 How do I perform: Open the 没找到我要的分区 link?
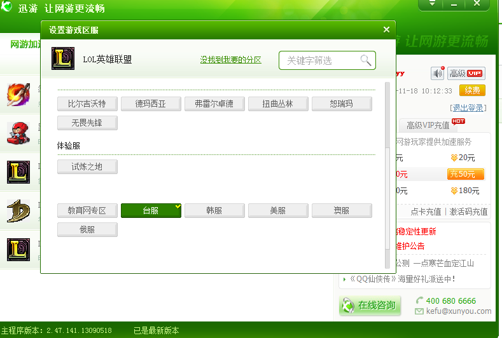point(230,60)
